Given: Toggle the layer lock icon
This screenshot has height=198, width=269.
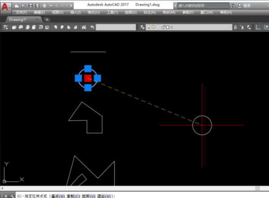Looking at the screenshot, I should tap(162, 27).
